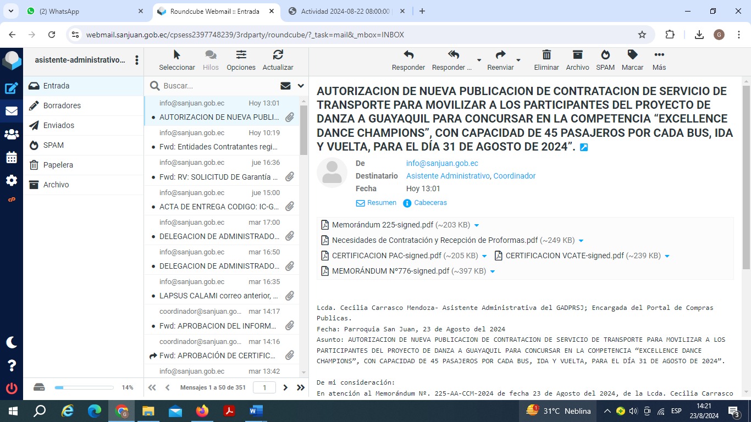The image size is (751, 422).
Task: Refresh the mailbox with Actualizar
Action: 278,60
